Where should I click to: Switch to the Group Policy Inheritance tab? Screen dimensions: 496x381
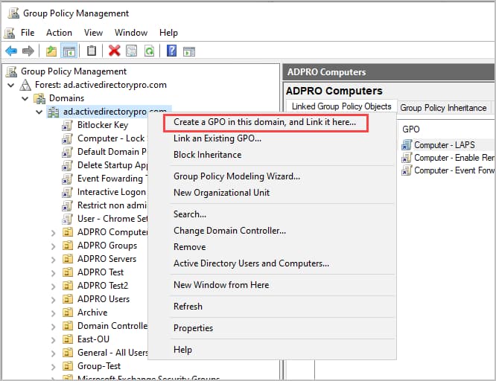[x=443, y=108]
